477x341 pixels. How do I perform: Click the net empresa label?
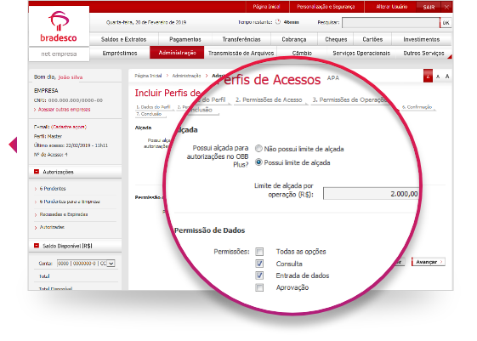(x=59, y=54)
